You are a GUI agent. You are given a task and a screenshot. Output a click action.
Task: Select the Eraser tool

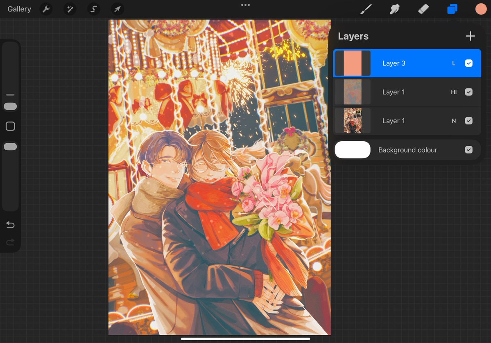point(423,9)
